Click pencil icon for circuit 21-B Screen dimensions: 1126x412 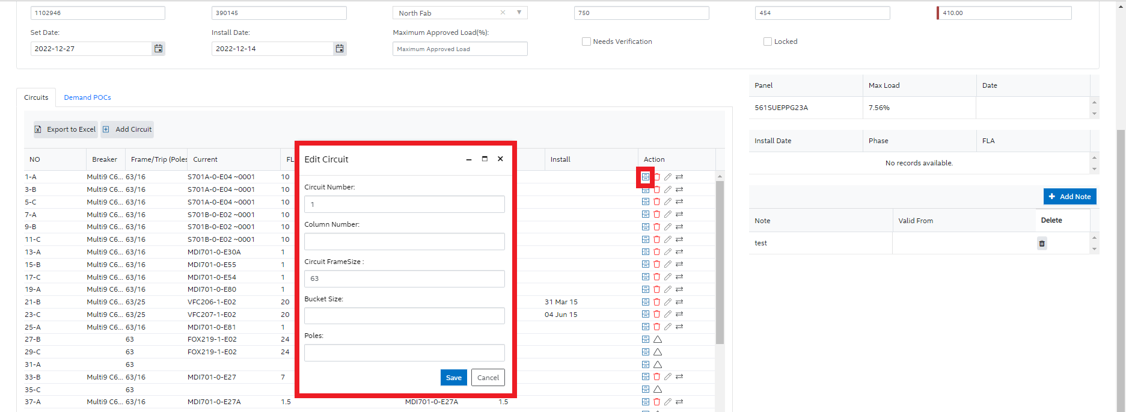pos(668,302)
